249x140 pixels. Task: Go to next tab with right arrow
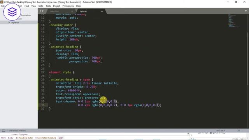pyautogui.click(x=43, y=11)
